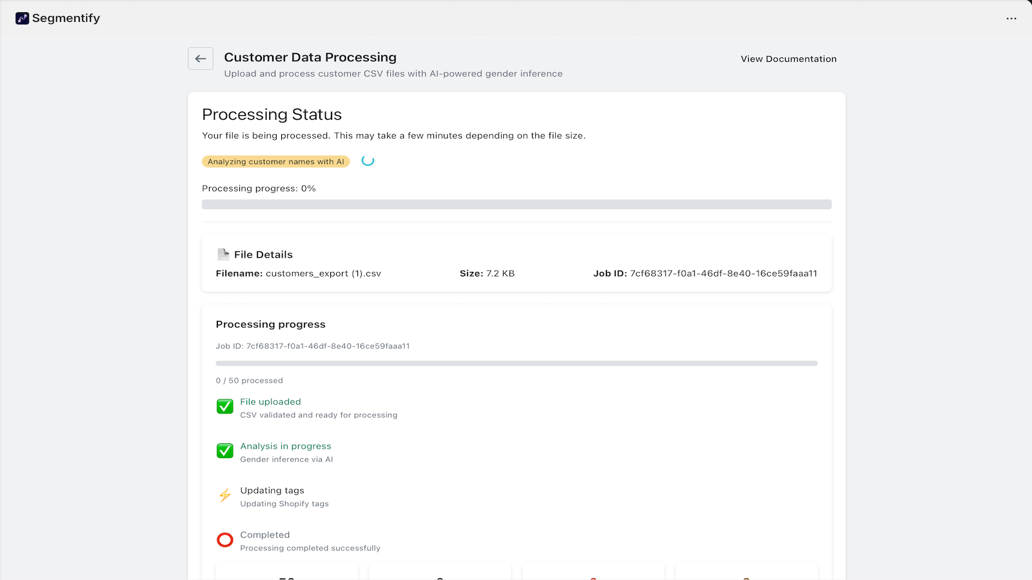
Task: Click the File Details document icon
Action: [x=223, y=253]
